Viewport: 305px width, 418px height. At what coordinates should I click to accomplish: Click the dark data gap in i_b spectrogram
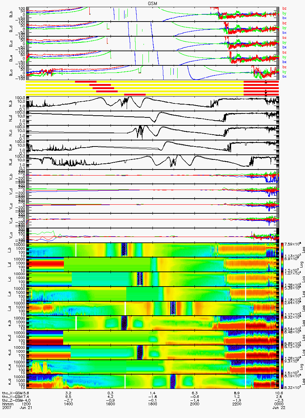[x=124, y=250]
